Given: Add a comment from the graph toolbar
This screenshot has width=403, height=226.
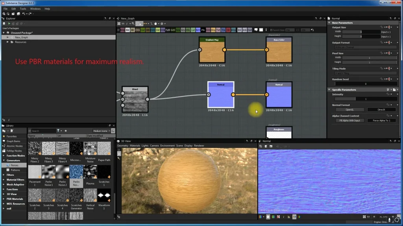Looking at the screenshot, I should [256, 30].
